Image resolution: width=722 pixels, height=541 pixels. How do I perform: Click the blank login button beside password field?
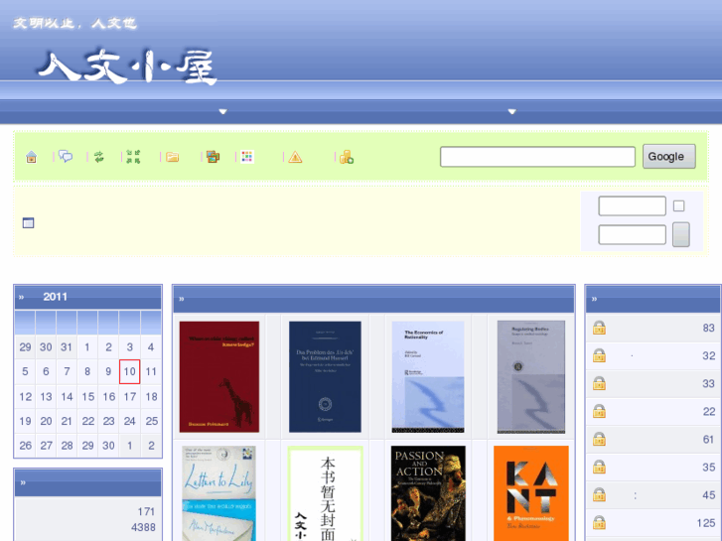click(681, 235)
